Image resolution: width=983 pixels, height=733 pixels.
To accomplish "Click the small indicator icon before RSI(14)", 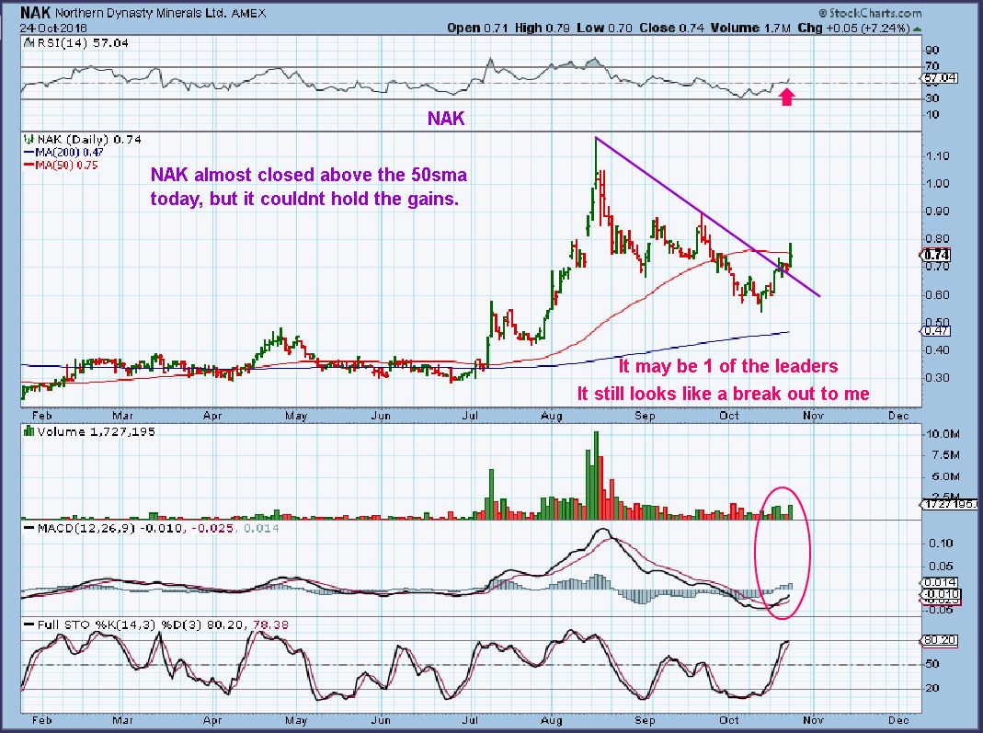I will pyautogui.click(x=27, y=43).
